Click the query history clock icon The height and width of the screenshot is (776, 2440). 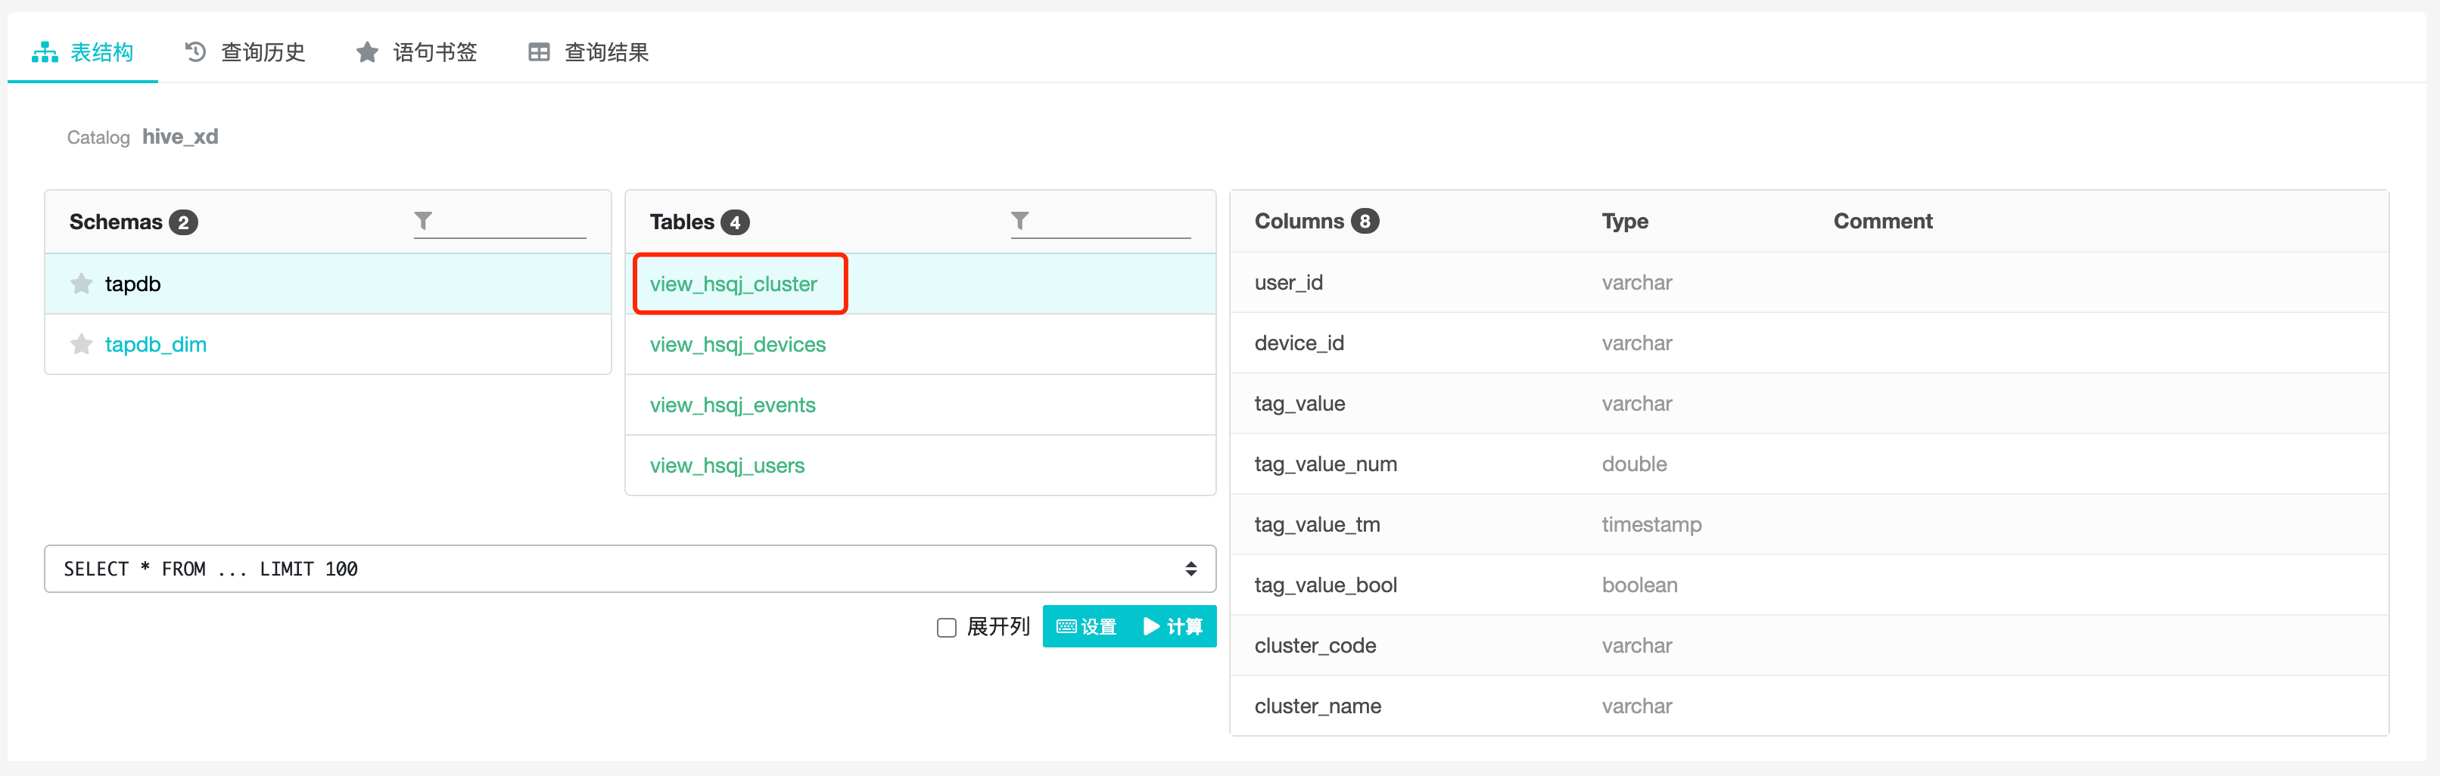[x=195, y=52]
